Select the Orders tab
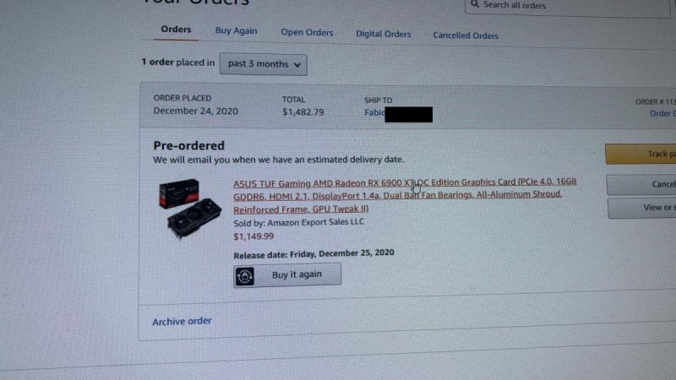 pos(176,30)
